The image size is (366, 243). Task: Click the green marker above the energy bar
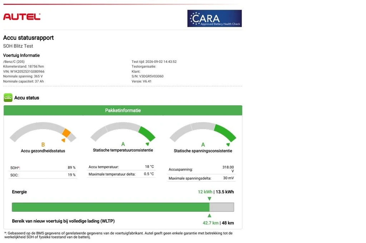[209, 199]
